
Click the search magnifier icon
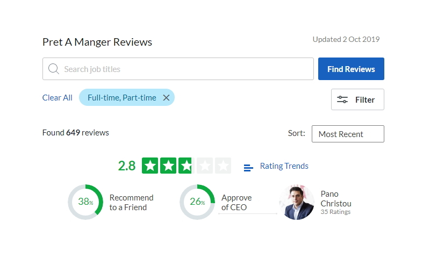pos(54,69)
